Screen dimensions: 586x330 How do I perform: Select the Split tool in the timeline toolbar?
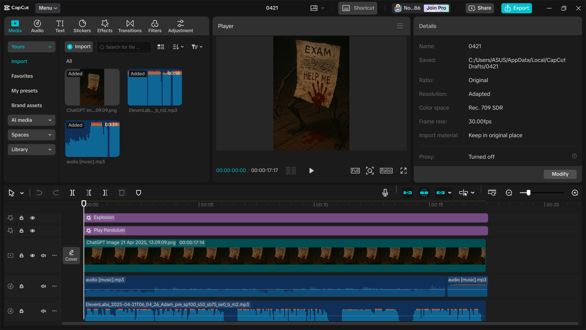[72, 193]
